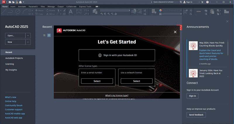
Task: Open the Community forum link
Action: (14, 105)
